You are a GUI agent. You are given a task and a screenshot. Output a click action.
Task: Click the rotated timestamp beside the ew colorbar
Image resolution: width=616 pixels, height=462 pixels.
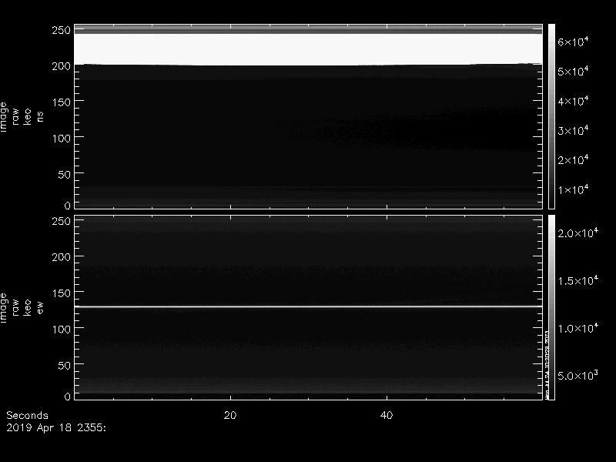point(547,364)
